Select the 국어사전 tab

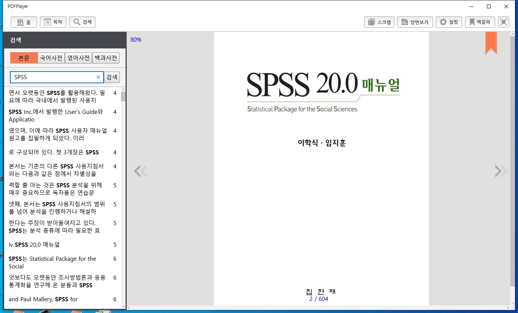click(x=51, y=58)
